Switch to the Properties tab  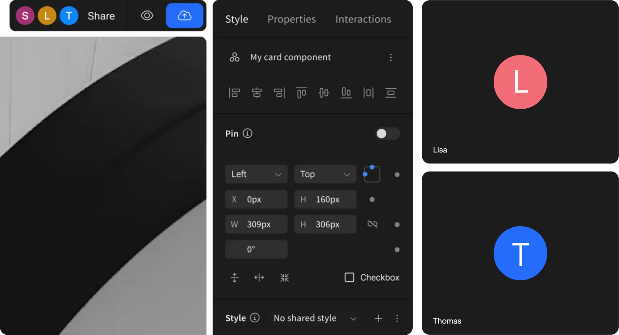pyautogui.click(x=291, y=19)
